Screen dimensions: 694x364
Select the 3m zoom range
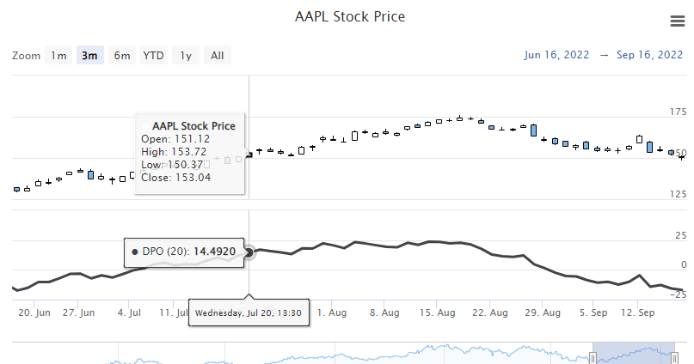89,56
